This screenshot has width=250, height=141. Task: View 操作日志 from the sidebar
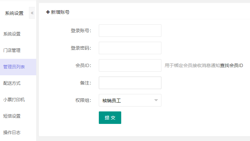coord(12,132)
